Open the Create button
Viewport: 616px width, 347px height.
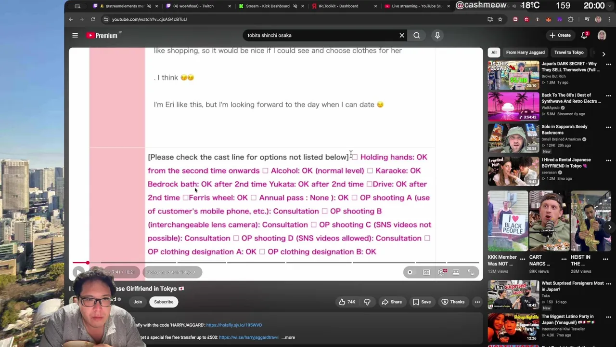pyautogui.click(x=561, y=35)
